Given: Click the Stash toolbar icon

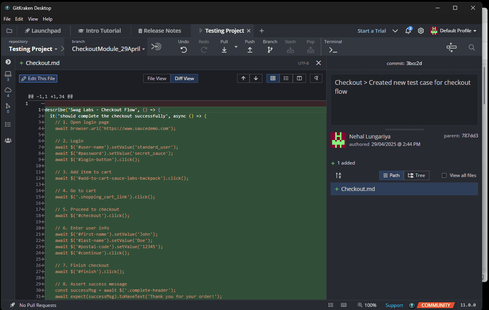Looking at the screenshot, I should [x=290, y=49].
